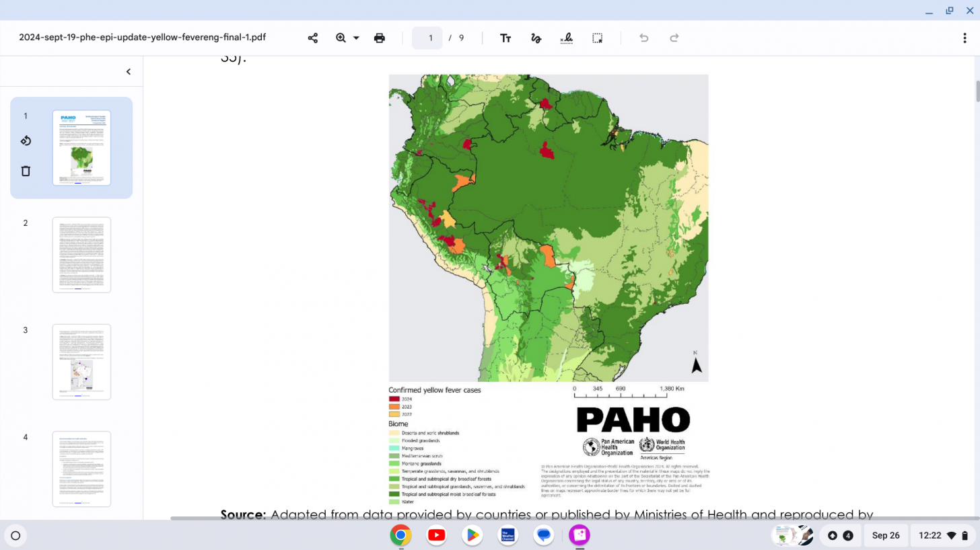Launch YouTube from the shelf
The height and width of the screenshot is (550, 980).
[x=436, y=535]
